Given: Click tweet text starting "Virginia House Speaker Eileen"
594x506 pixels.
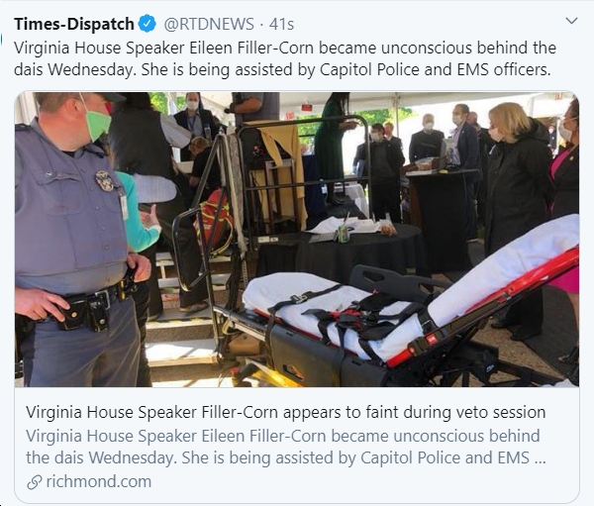Looking at the screenshot, I should coord(285,58).
